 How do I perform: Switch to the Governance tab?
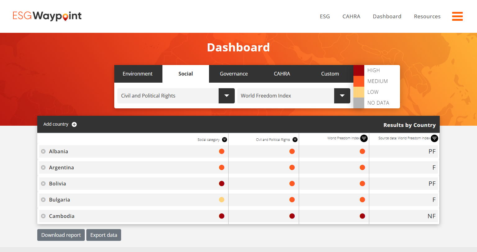coord(234,74)
